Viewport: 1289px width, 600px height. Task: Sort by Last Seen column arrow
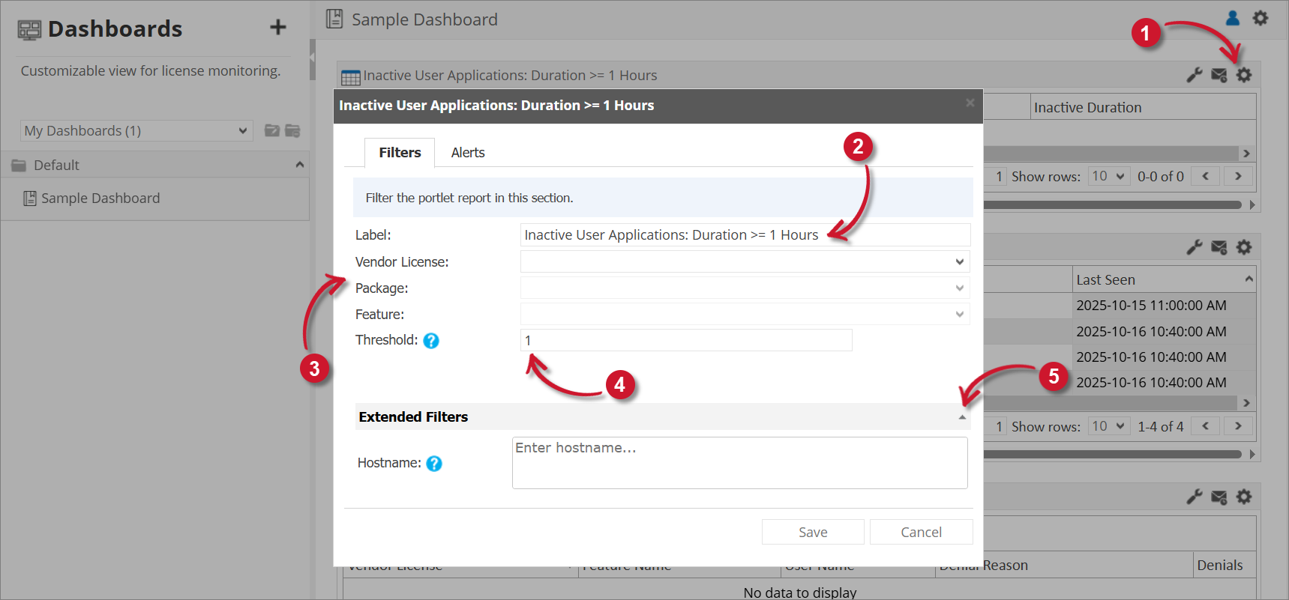(1249, 279)
